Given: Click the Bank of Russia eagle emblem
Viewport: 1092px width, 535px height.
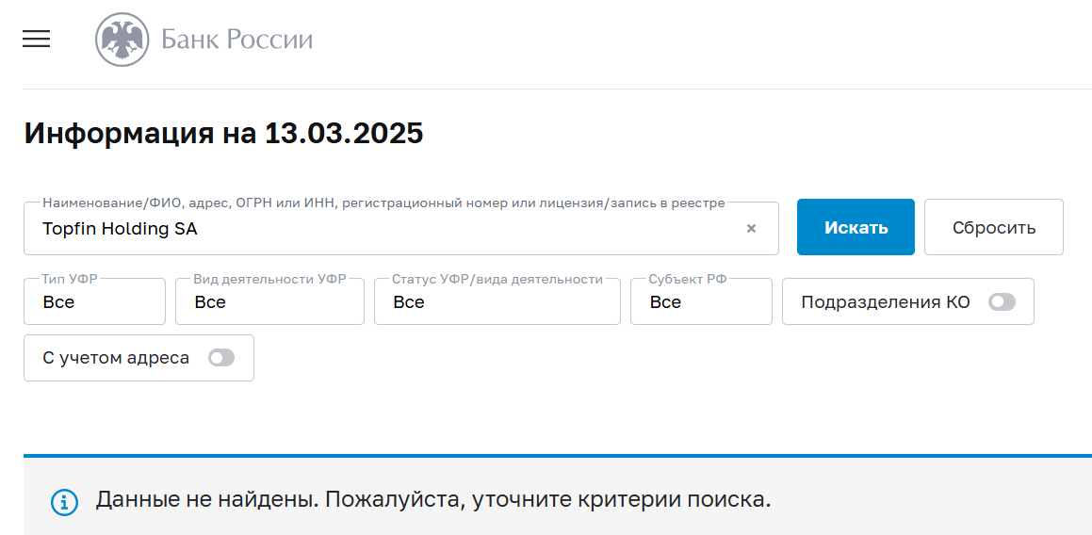Looking at the screenshot, I should (x=122, y=40).
